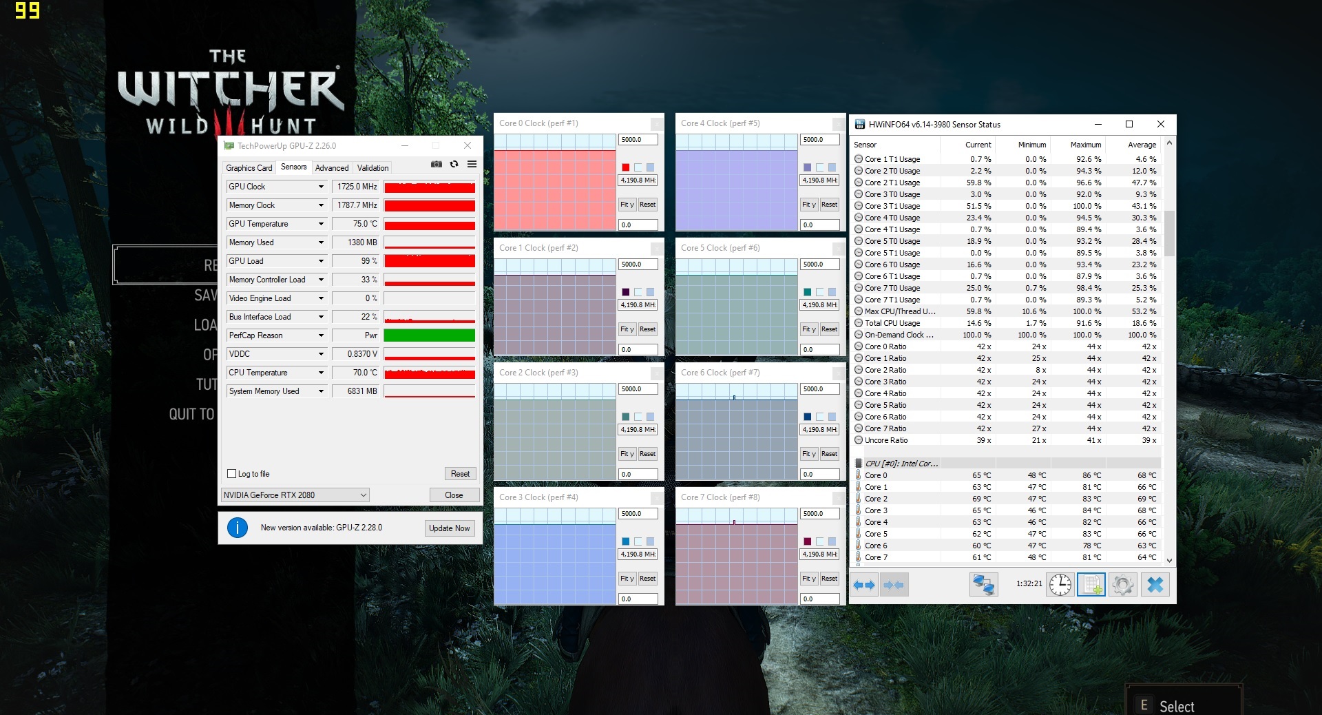Open HWiNFO remote network monitors icon
Screen dimensions: 1322x715
click(984, 585)
